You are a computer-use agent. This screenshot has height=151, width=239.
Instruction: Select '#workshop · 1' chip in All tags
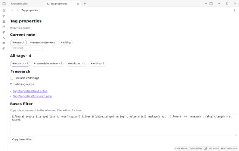76,64
